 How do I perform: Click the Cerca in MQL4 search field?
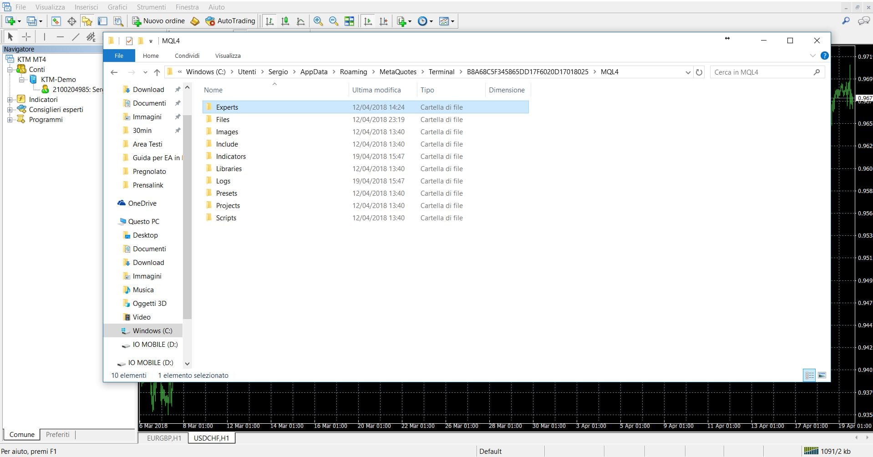pos(767,72)
